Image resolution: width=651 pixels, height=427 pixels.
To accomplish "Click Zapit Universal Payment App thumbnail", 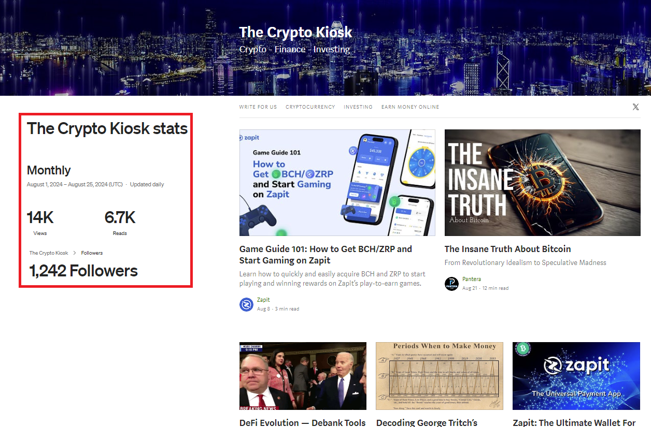I will (x=576, y=376).
